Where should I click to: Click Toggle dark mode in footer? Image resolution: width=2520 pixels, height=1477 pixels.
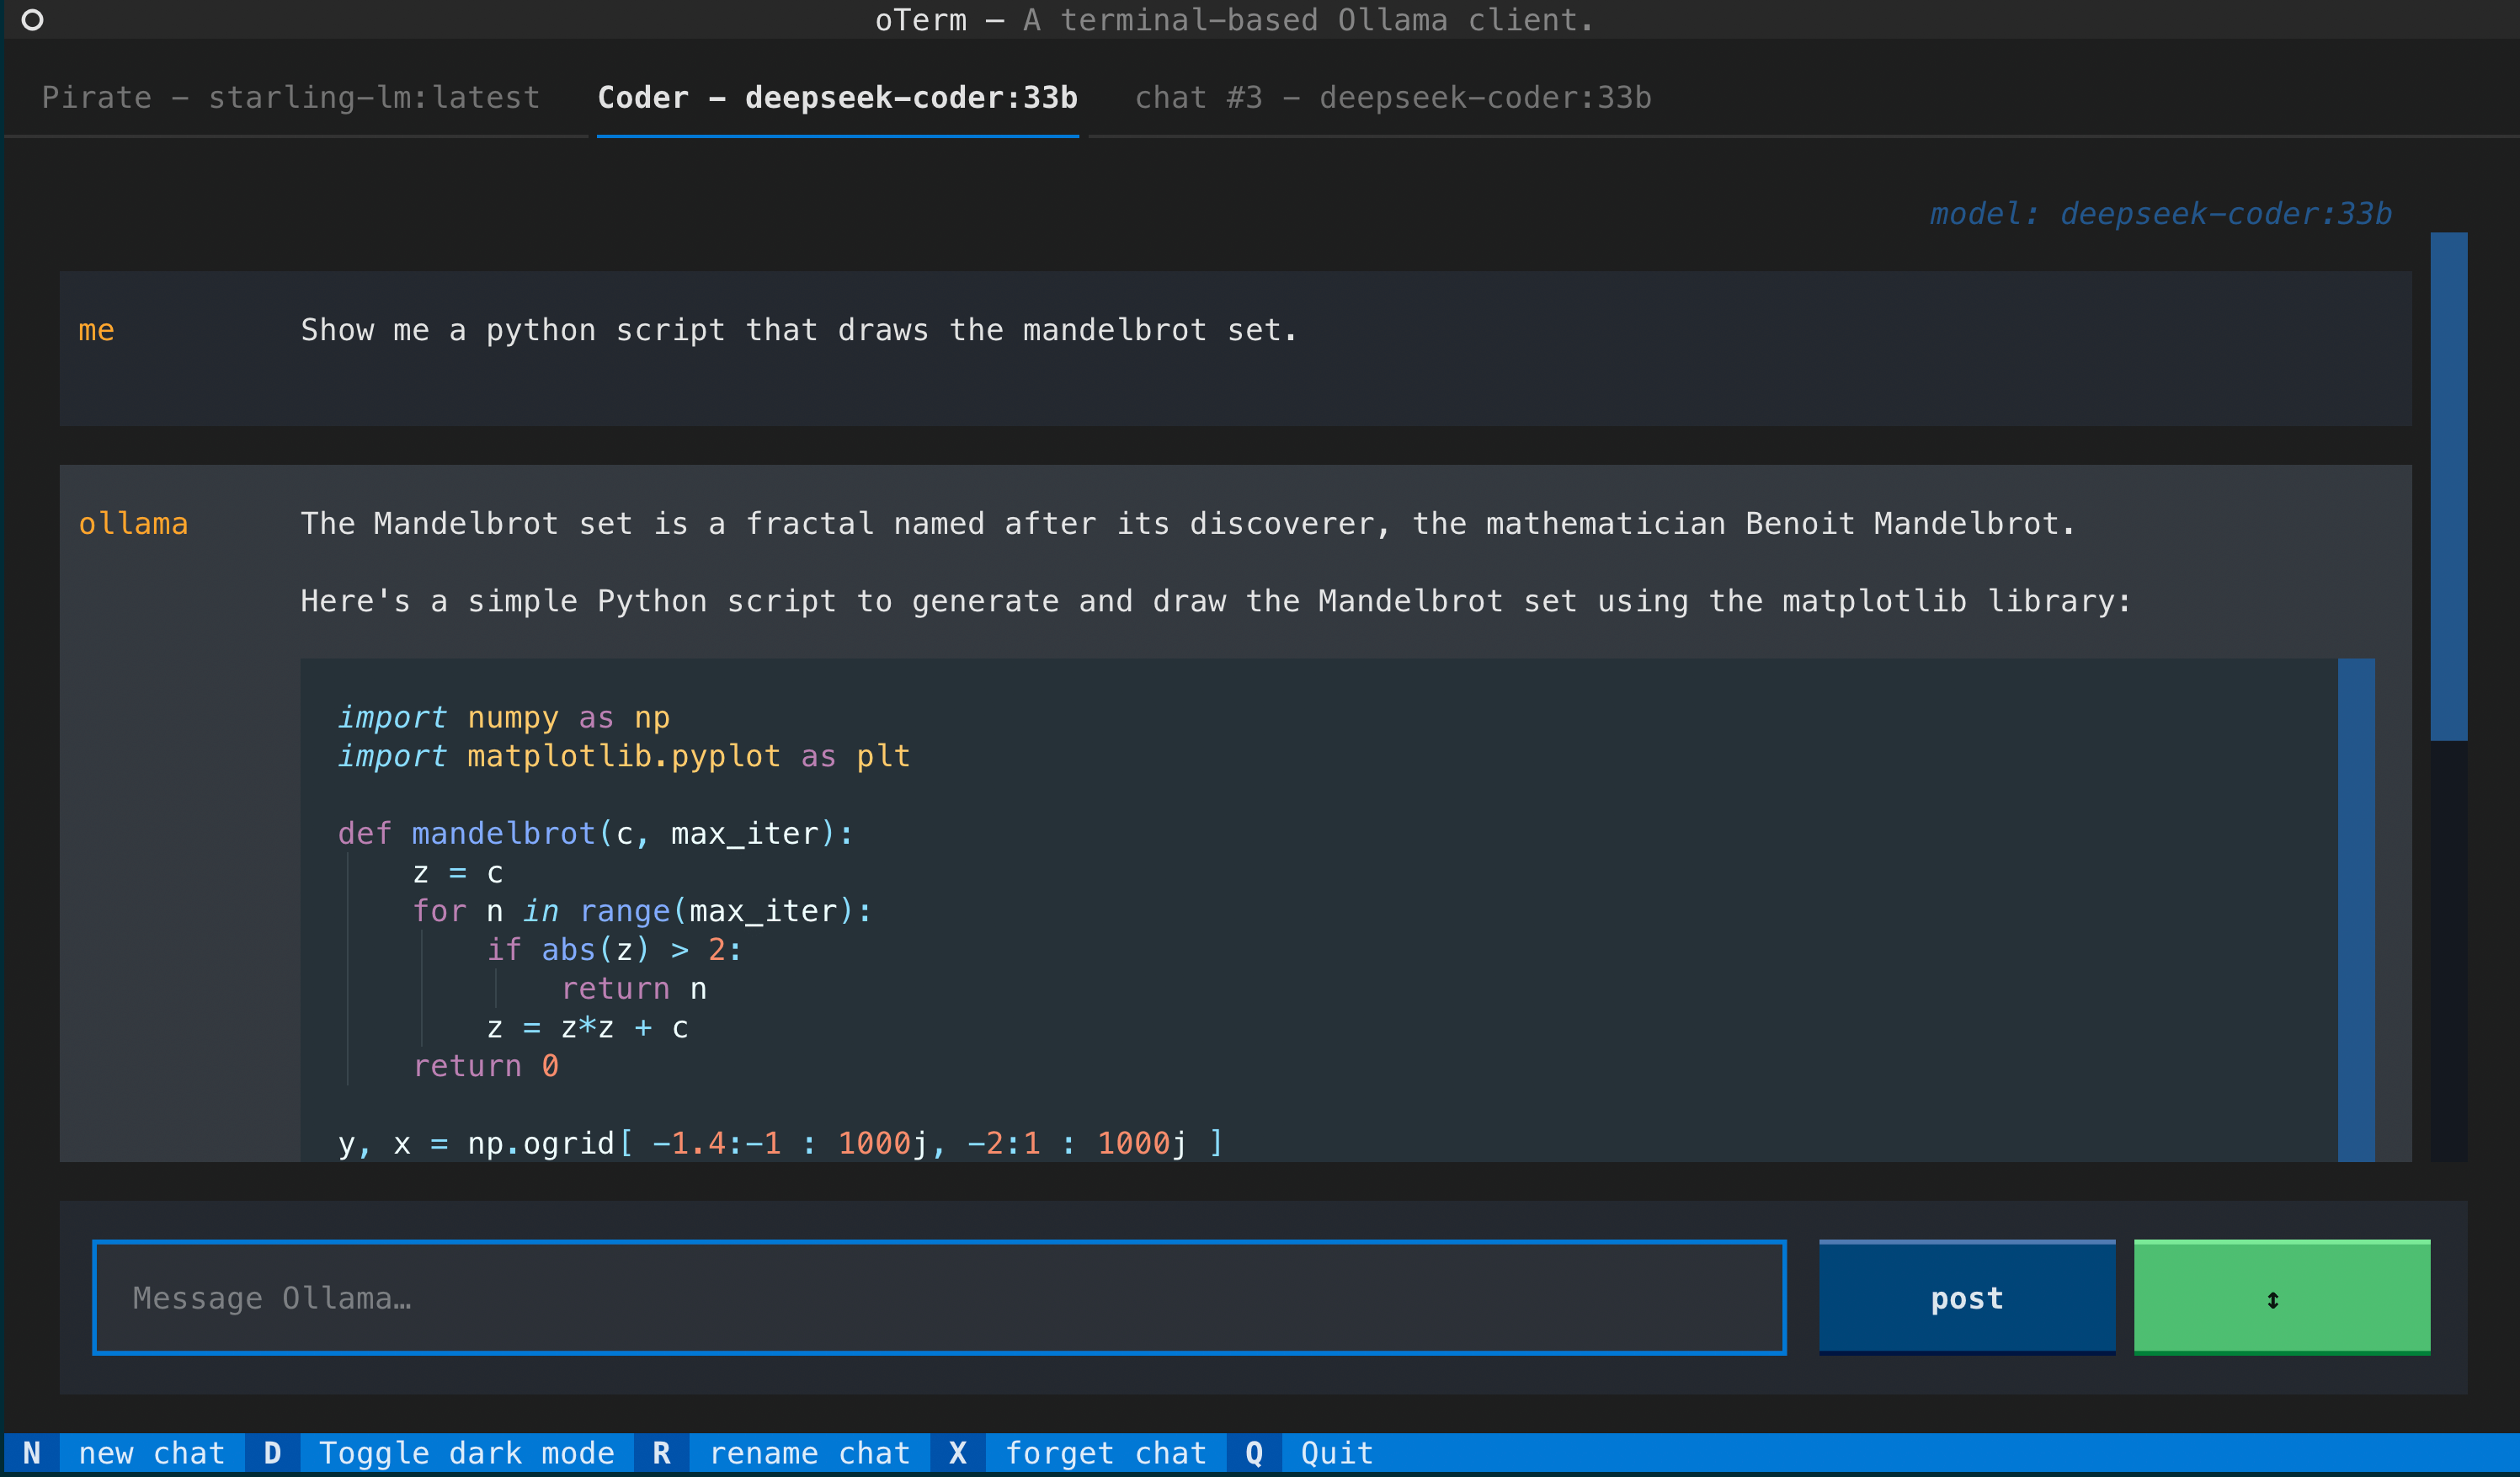coord(466,1453)
